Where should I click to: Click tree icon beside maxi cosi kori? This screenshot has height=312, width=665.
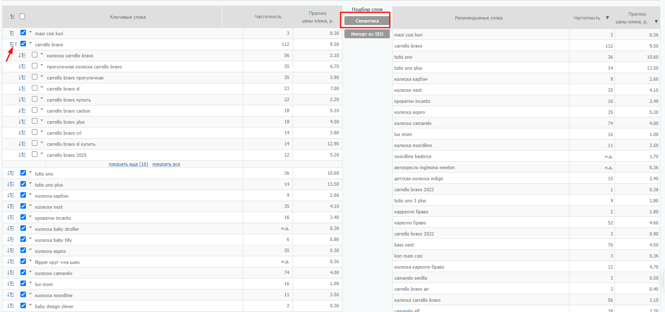(12, 33)
